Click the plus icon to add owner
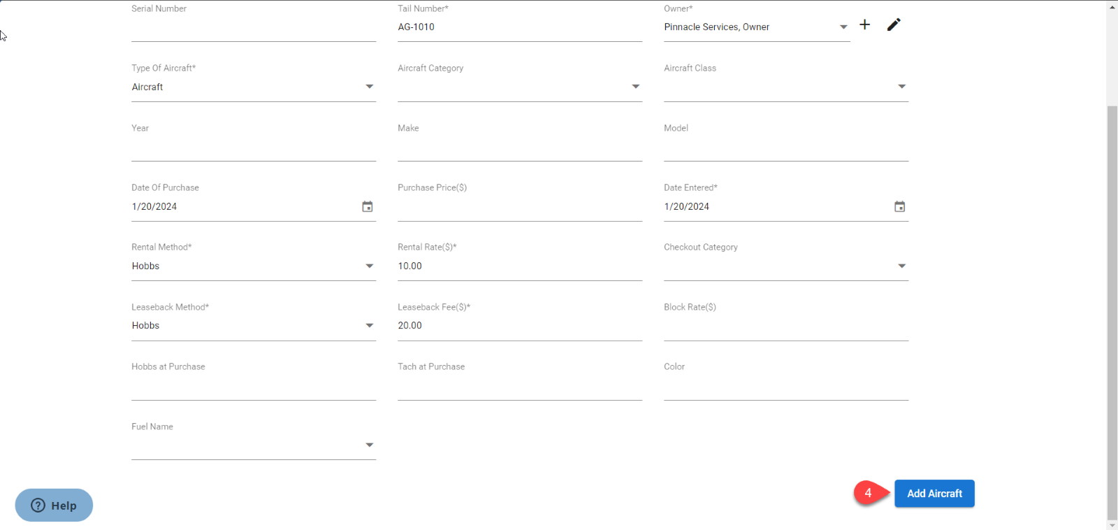The height and width of the screenshot is (530, 1118). [x=864, y=25]
